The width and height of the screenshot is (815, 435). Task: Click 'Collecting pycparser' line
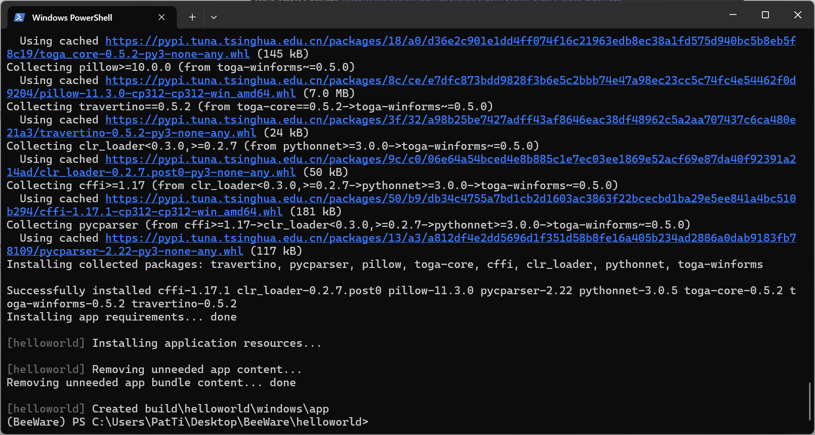tap(349, 225)
